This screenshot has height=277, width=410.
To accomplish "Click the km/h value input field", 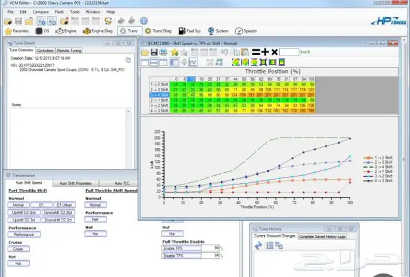I will [289, 52].
